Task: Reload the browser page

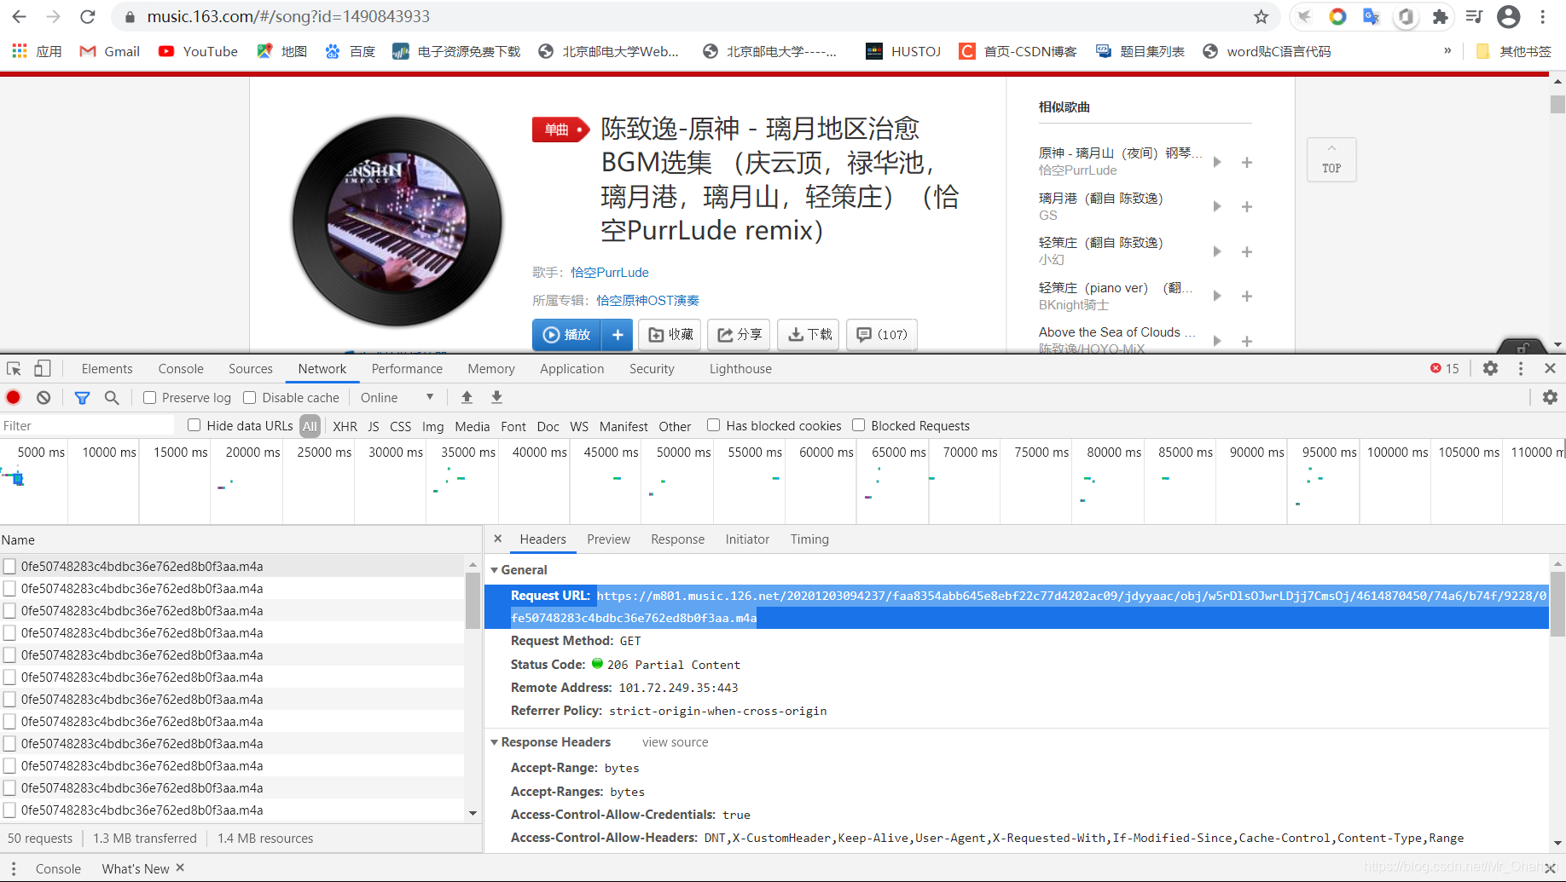Action: (x=87, y=16)
